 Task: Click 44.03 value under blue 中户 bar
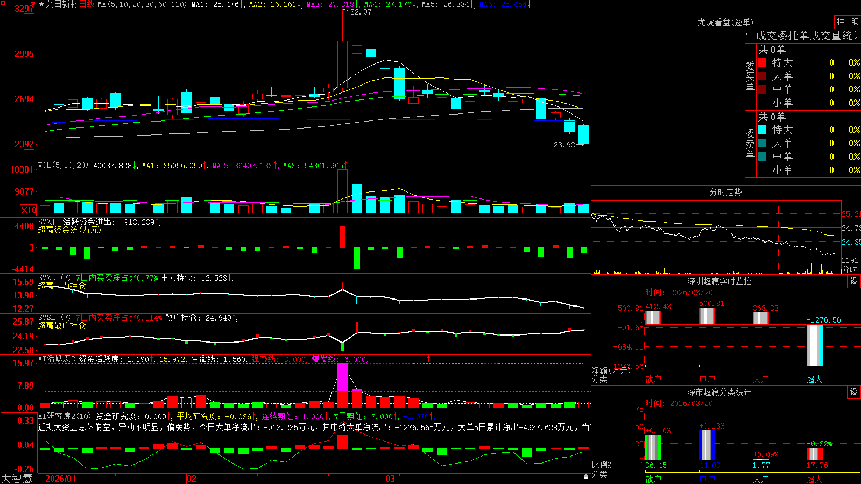[x=709, y=465]
